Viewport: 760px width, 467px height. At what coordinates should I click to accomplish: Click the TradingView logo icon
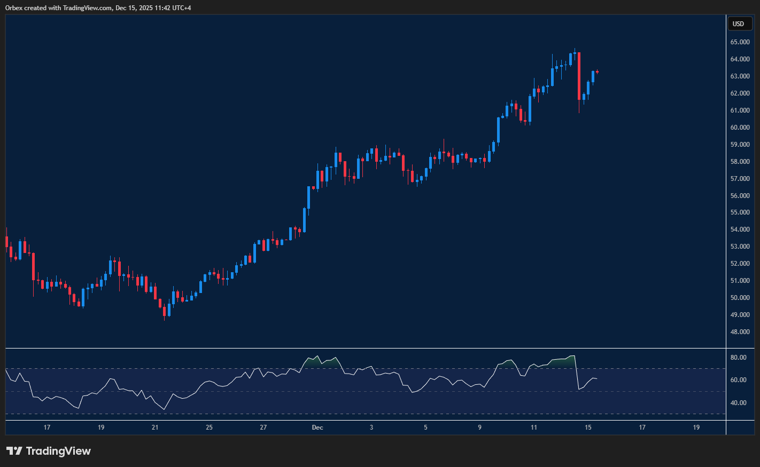coord(14,451)
